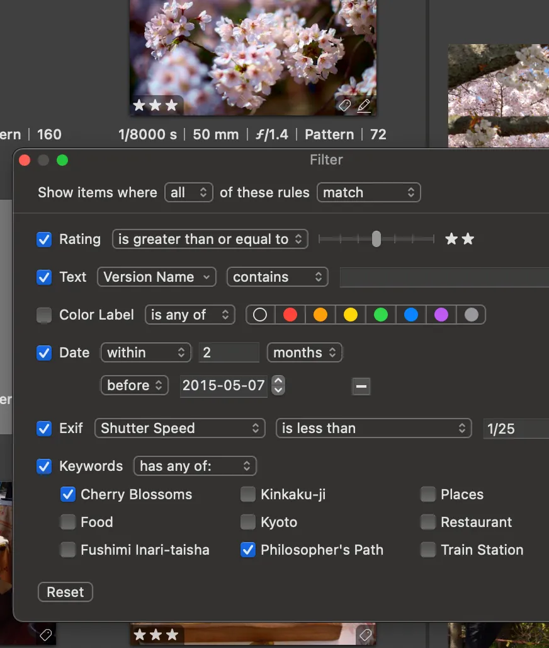Uncheck the Cherry Blossoms keyword
Viewport: 549px width, 648px height.
[68, 494]
